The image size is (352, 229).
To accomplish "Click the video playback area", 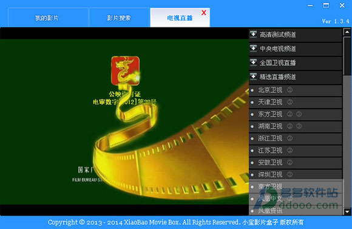I will (x=124, y=121).
